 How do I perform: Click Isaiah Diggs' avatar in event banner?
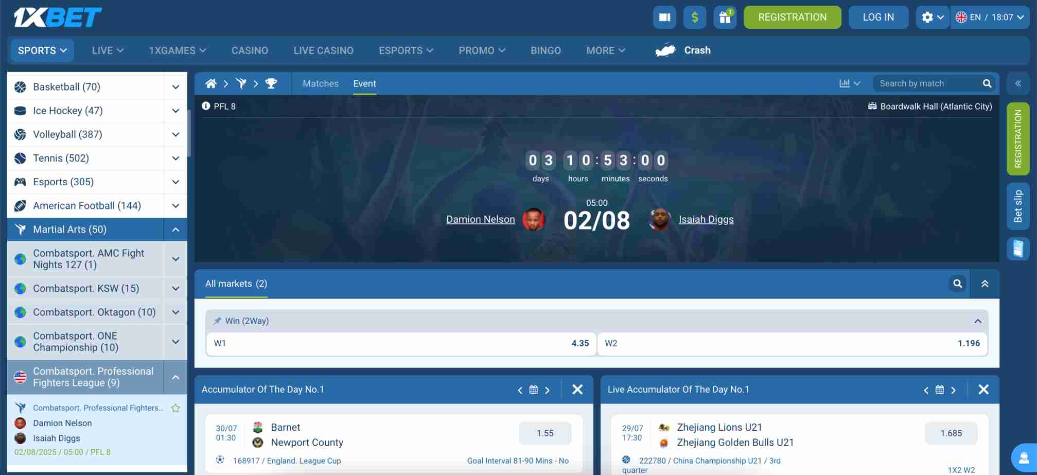(x=660, y=219)
